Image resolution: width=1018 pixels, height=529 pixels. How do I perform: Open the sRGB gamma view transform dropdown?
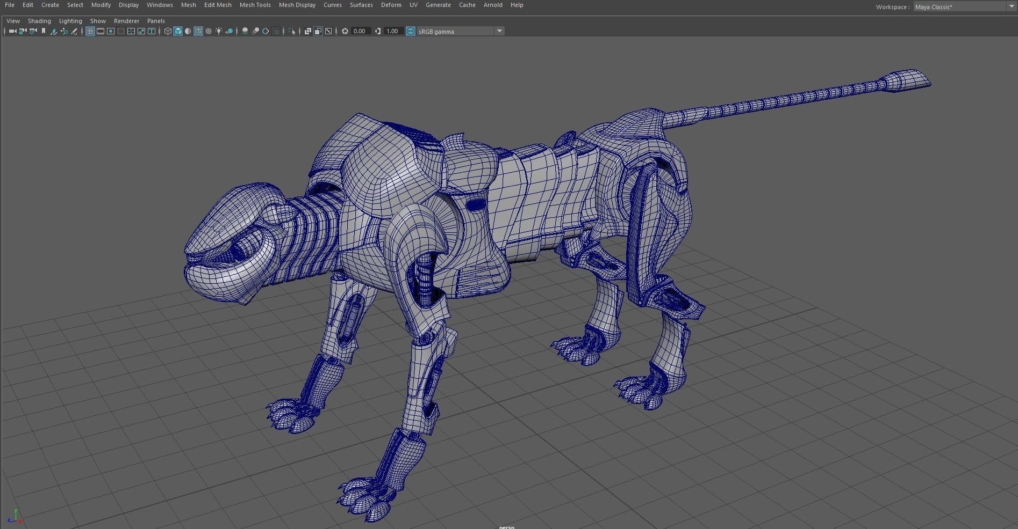pos(461,31)
